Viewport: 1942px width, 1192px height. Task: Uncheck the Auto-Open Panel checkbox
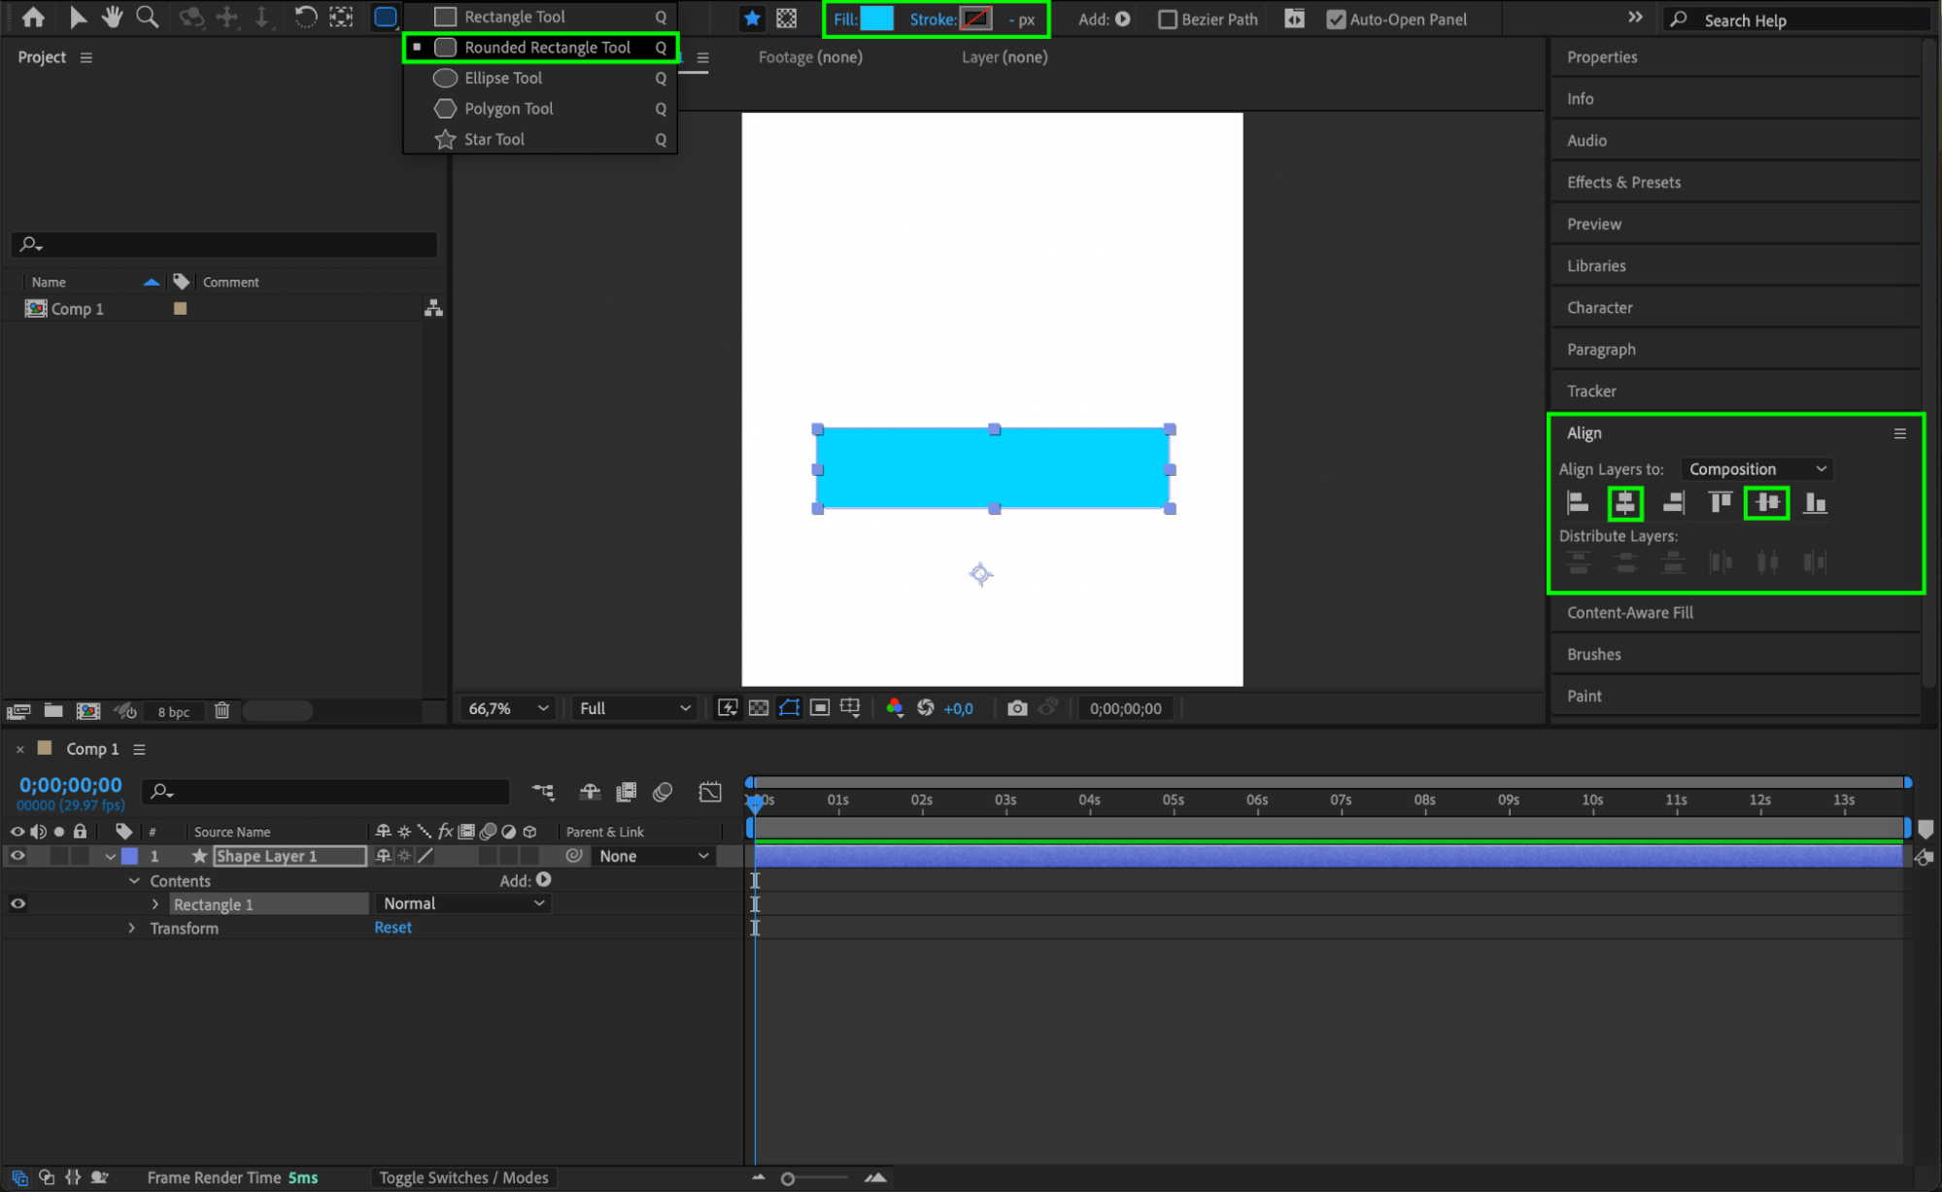1336,19
